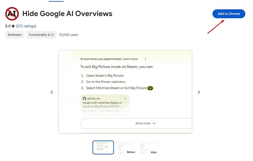
Task: Click the main screenshot preview image
Action: click(125, 92)
